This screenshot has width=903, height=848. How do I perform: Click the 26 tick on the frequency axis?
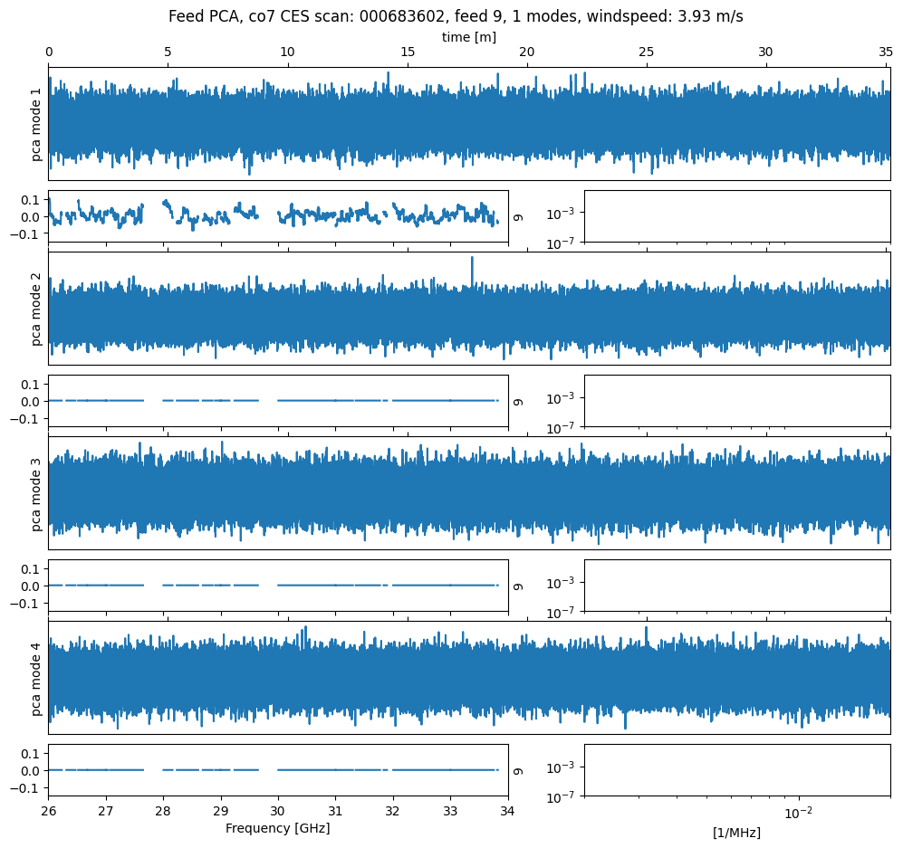(49, 810)
